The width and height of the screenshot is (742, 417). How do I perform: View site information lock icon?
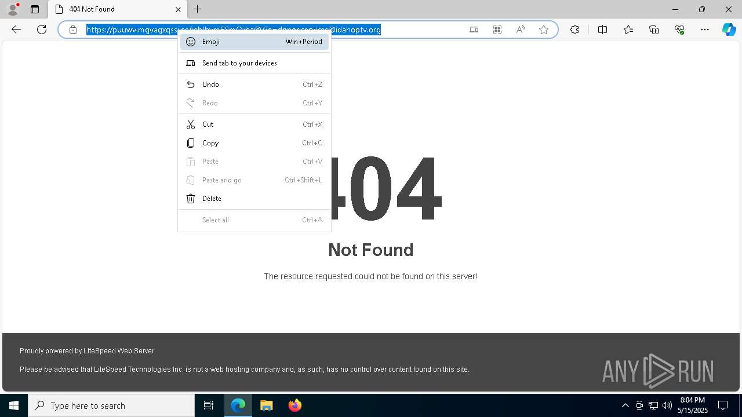pos(73,30)
